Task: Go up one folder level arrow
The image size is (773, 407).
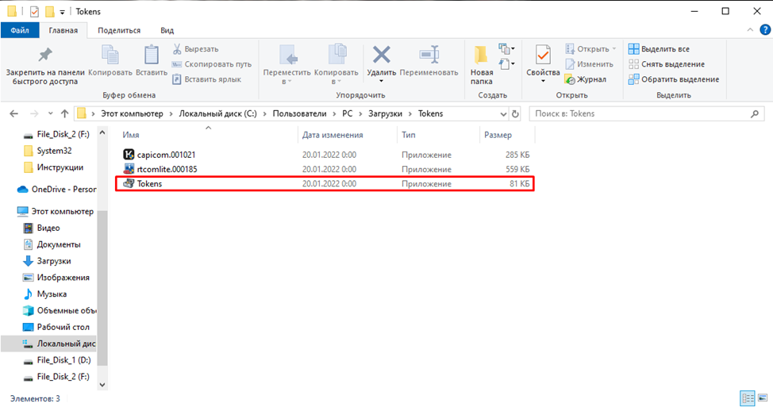Action: 64,113
